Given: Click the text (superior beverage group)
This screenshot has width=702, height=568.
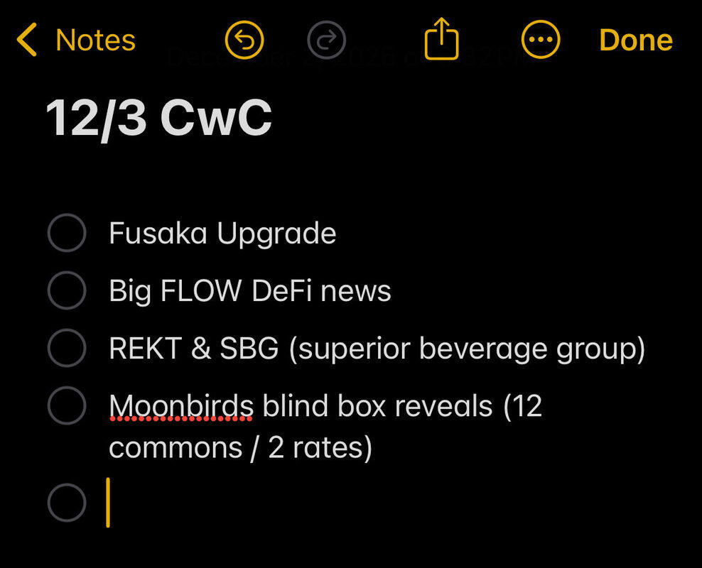Looking at the screenshot, I should (467, 349).
